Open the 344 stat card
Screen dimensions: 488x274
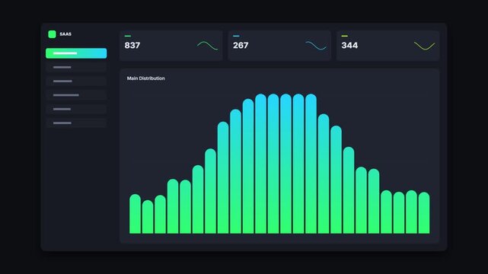click(x=388, y=46)
